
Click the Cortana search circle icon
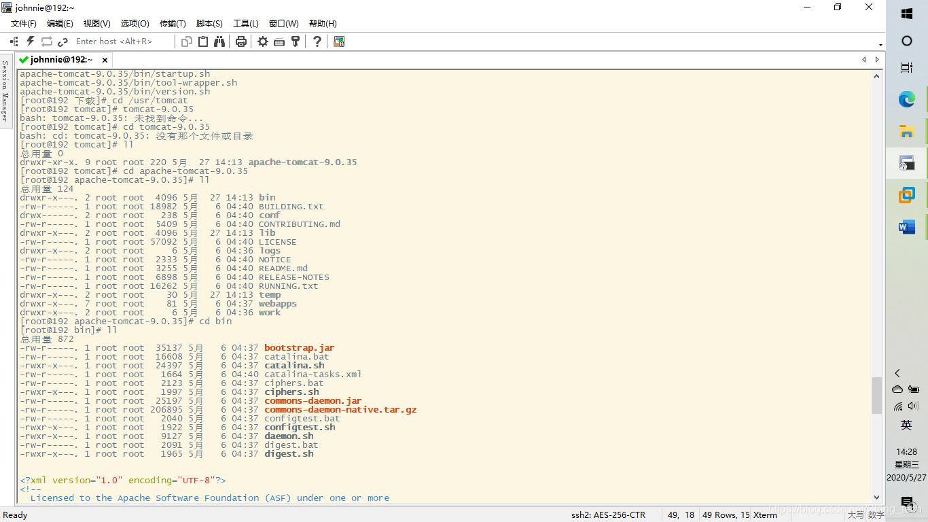pyautogui.click(x=907, y=41)
